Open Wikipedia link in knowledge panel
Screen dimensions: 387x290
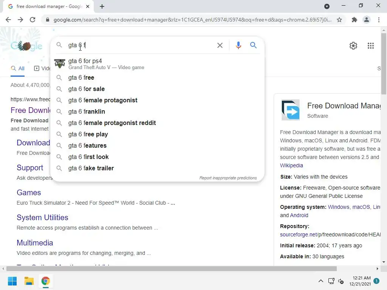[291, 165]
